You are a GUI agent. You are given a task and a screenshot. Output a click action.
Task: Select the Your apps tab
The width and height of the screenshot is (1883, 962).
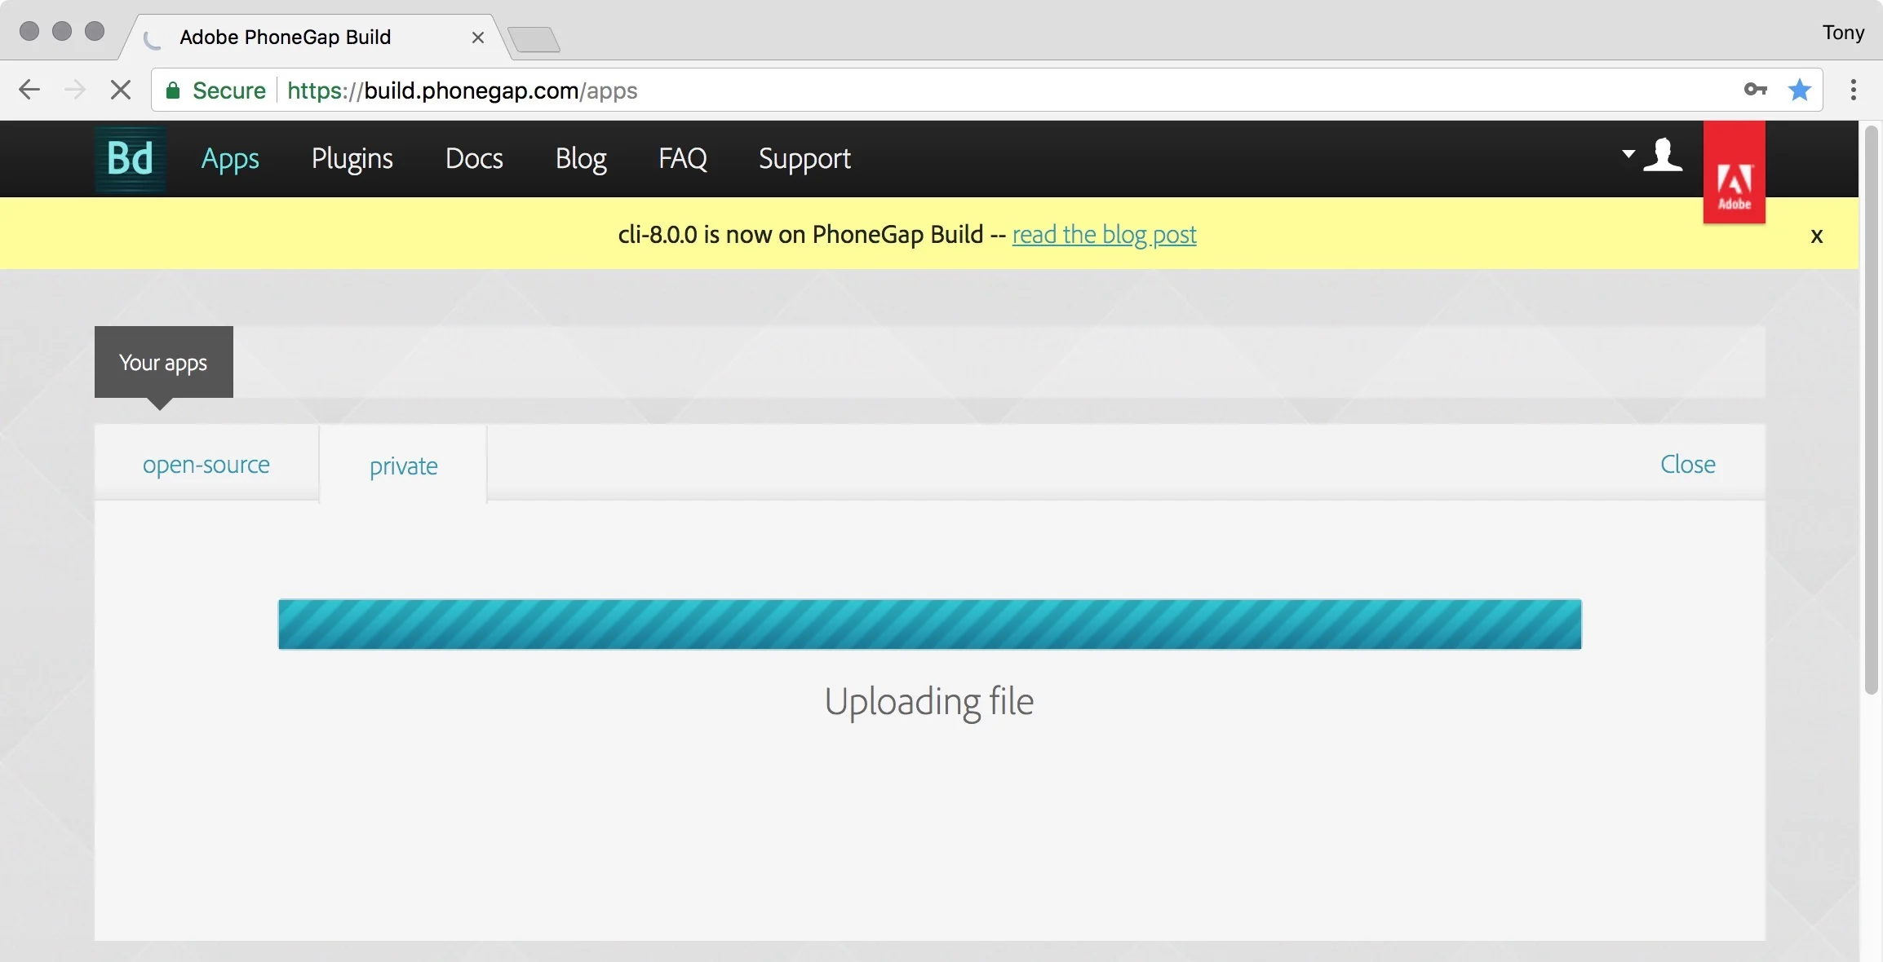164,362
